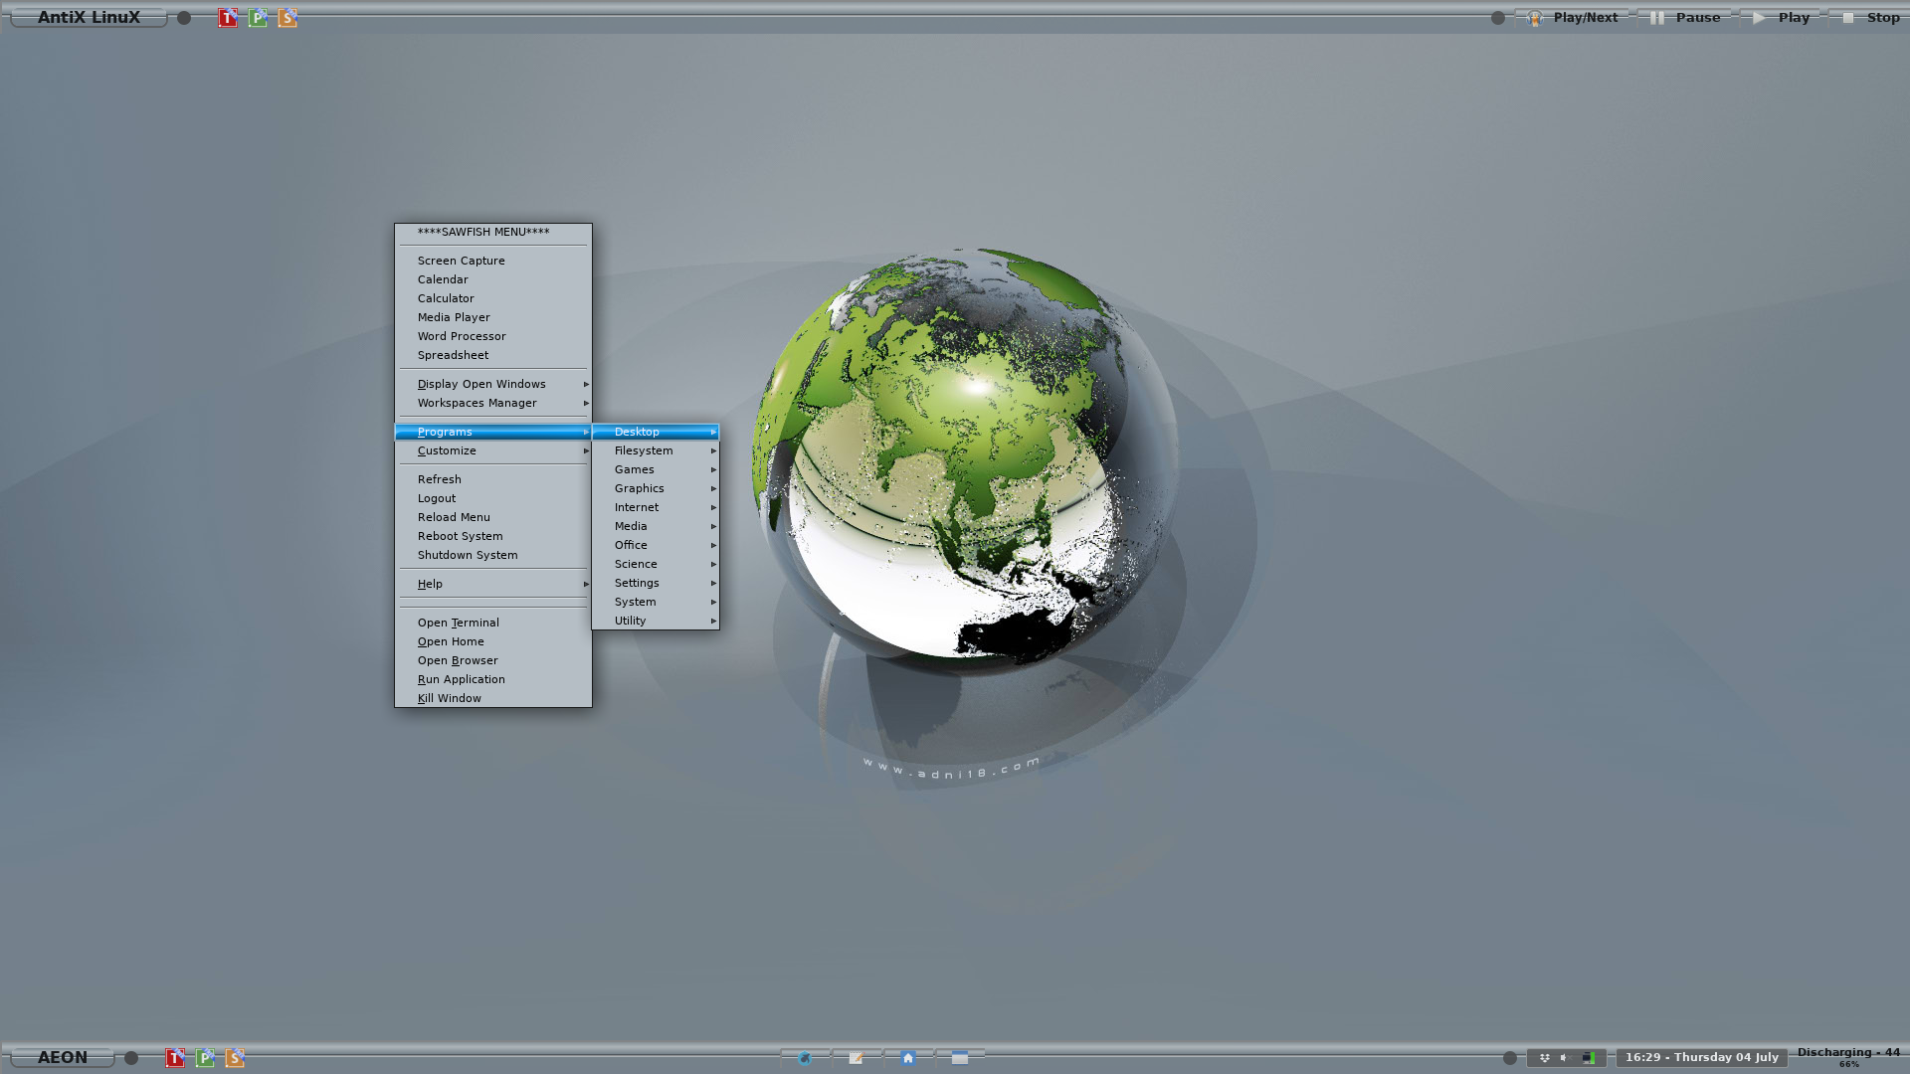Image resolution: width=1910 pixels, height=1074 pixels.
Task: Click the AntiX LinuX panel button
Action: (x=89, y=18)
